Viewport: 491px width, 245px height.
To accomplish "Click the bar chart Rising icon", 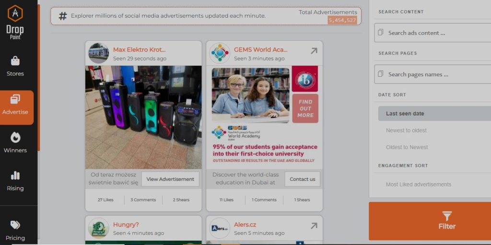I will 15,176.
